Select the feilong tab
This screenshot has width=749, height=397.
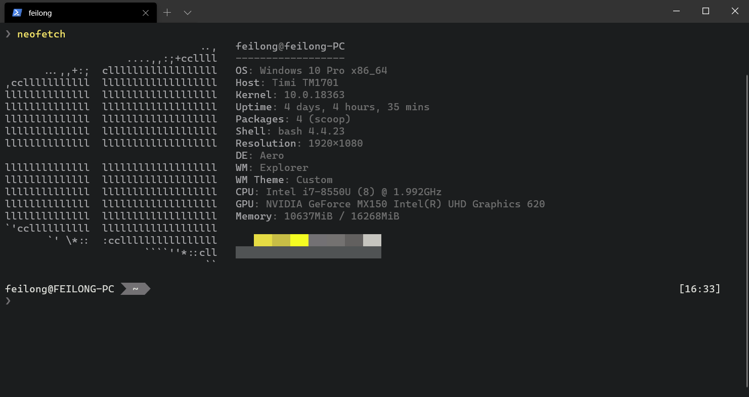(80, 13)
